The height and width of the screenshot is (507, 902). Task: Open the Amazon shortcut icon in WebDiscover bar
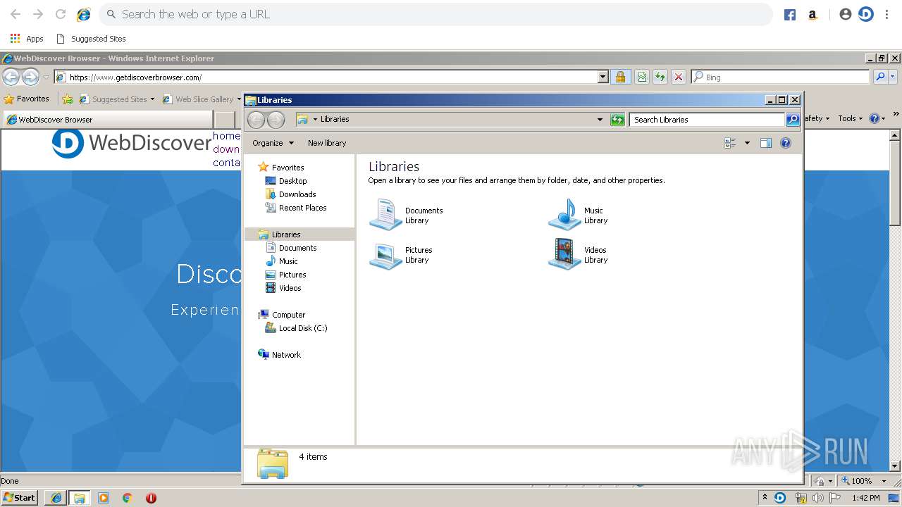pos(813,15)
